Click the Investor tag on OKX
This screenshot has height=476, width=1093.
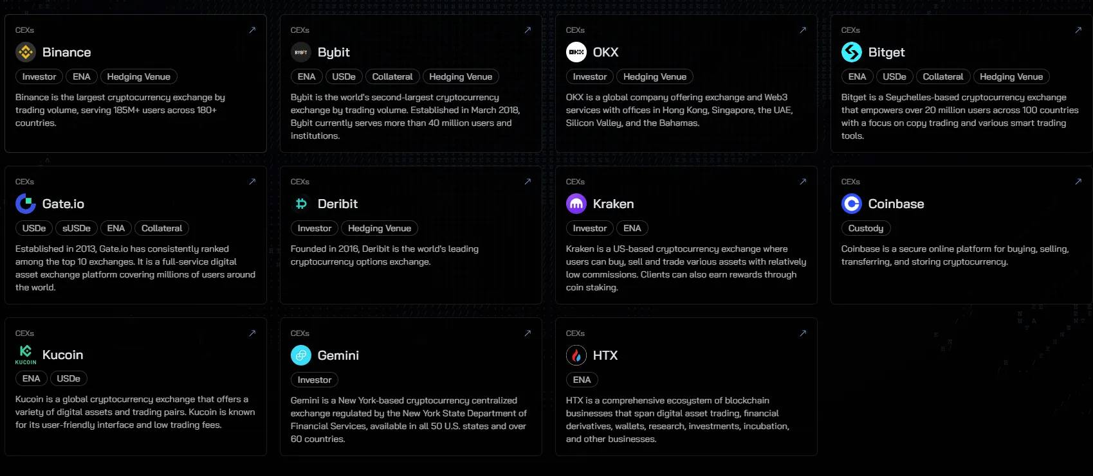[x=589, y=76]
